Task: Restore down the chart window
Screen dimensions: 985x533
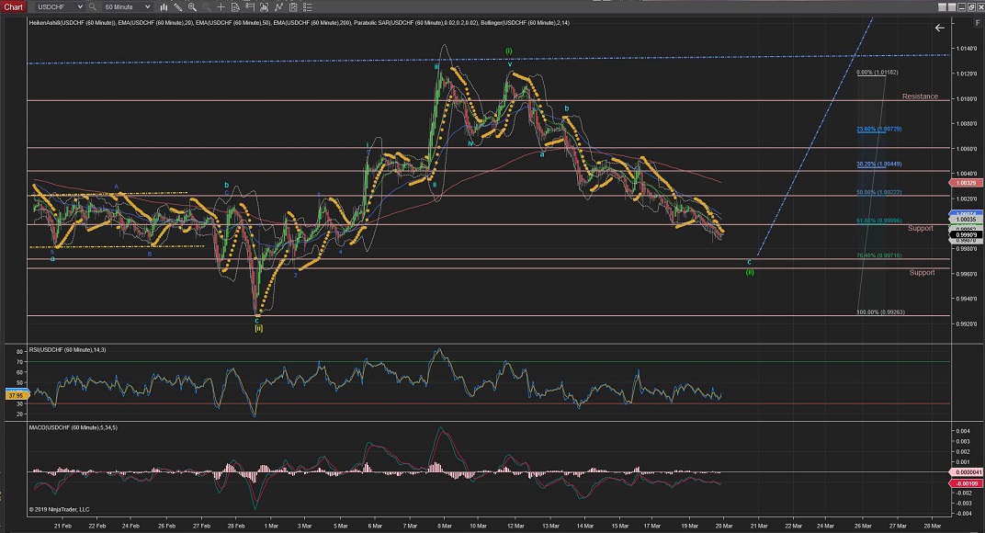Action: [x=970, y=7]
